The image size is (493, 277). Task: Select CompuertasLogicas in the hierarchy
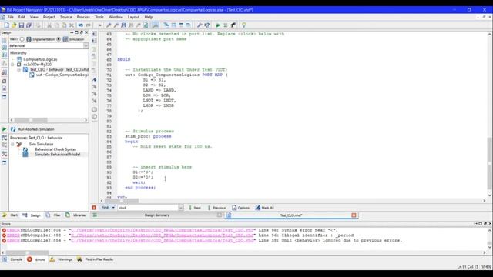click(x=40, y=59)
